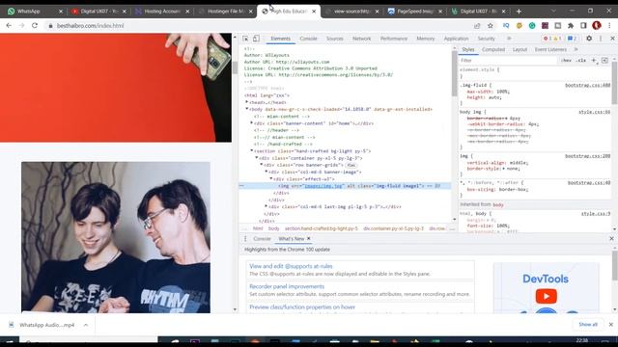Open style.css link for body img rule
Viewport: 618px width, 347px height.
pyautogui.click(x=594, y=112)
